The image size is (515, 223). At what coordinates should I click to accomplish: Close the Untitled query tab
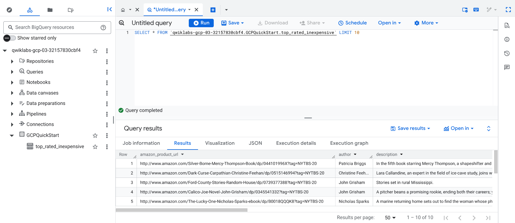196,10
